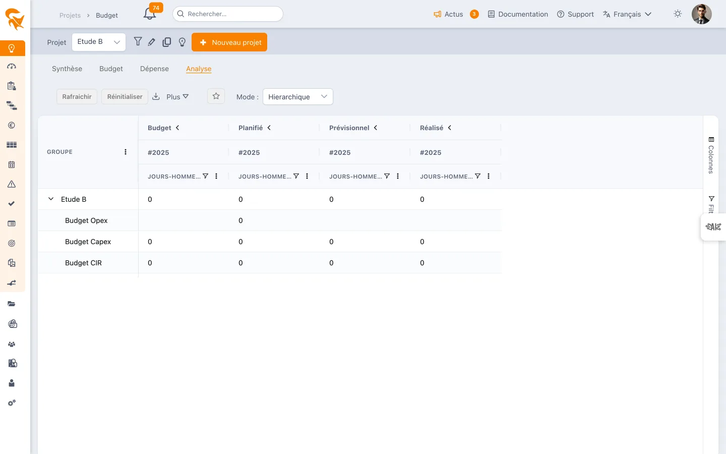Screen dimensions: 726x454
Task: Click the Nouveau projet button
Action: click(x=229, y=42)
